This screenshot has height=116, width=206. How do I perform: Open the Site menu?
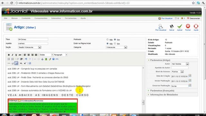pyautogui.click(x=6, y=18)
